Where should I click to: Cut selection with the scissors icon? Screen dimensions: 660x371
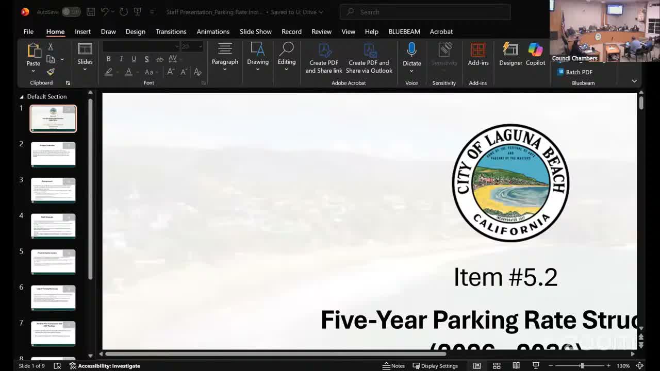51,46
